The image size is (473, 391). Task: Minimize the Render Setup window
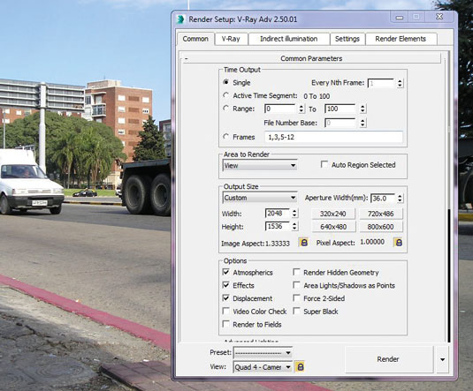[400, 17]
